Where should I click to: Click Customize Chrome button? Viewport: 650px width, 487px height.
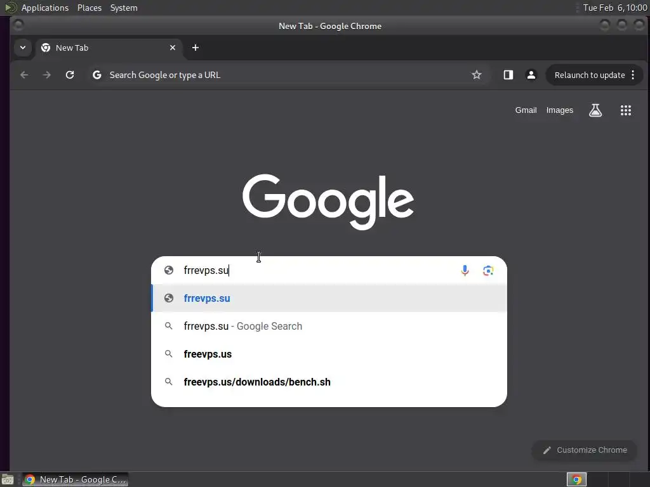(x=585, y=450)
